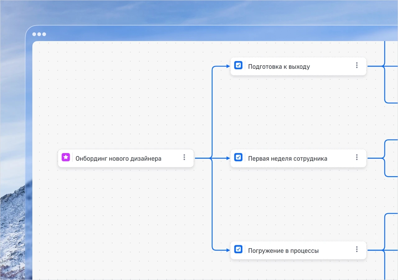Image resolution: width=398 pixels, height=280 pixels.
Task: Toggle the checkbox icon for Подготовка к выходу
Action: (x=238, y=65)
